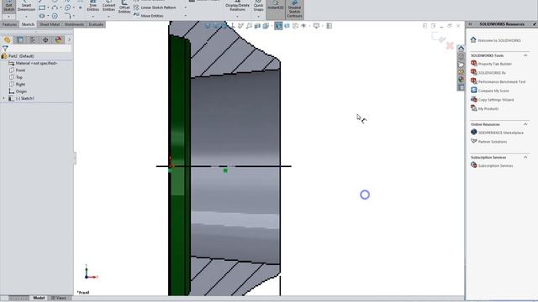Open Welcome to SOLIDWORKS link
The width and height of the screenshot is (538, 302).
495,40
